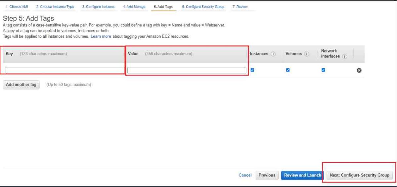Click the info icon next to Instances
397x187 pixels.
273,54
